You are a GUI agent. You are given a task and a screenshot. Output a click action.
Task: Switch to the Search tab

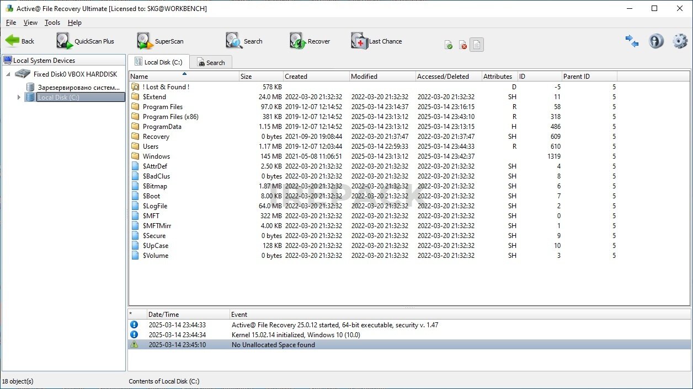tap(211, 62)
